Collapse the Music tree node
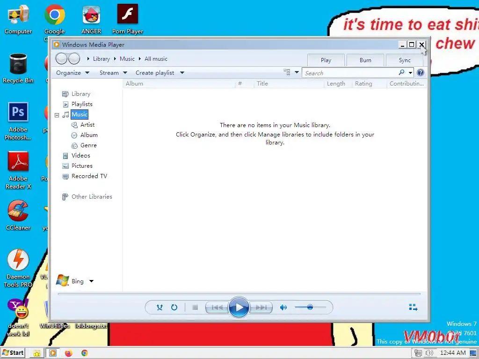Image resolution: width=479 pixels, height=359 pixels. [x=57, y=115]
